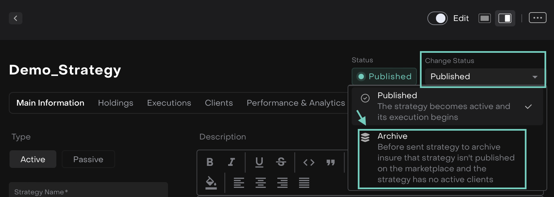Viewport: 554px width, 197px height.
Task: Go to the Clients tab
Action: (x=219, y=103)
